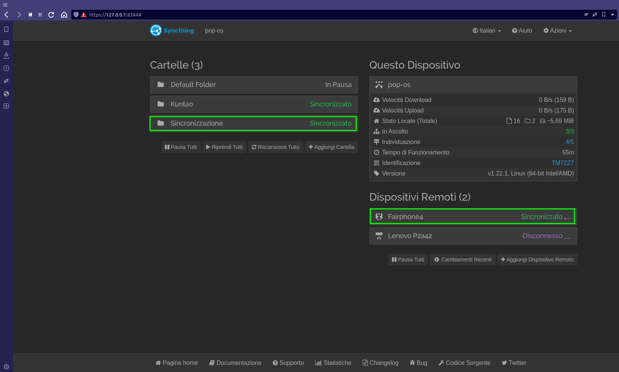Open Twitter footer link
619x372 pixels.
[x=514, y=363]
